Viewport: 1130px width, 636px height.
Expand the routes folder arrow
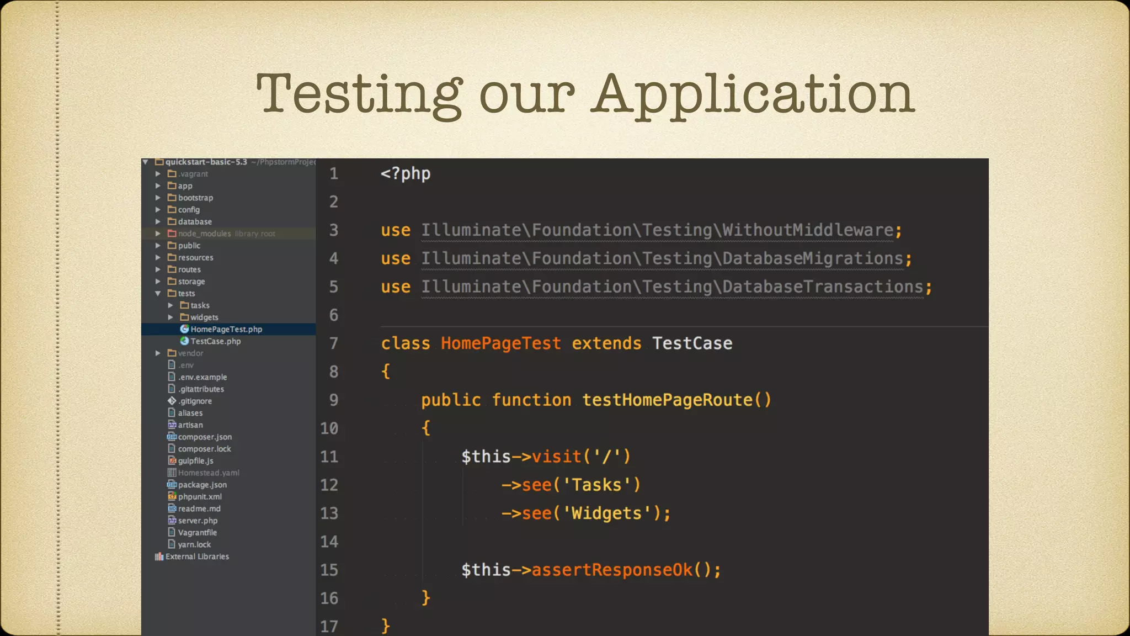point(158,269)
